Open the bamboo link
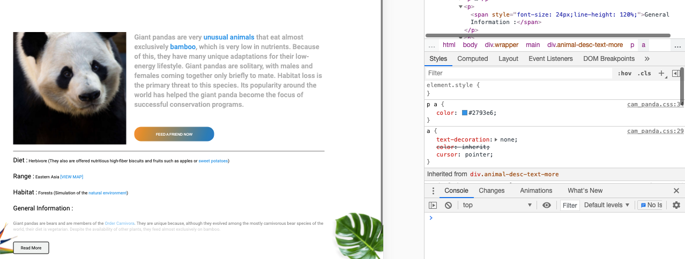This screenshot has height=259, width=685. [183, 47]
